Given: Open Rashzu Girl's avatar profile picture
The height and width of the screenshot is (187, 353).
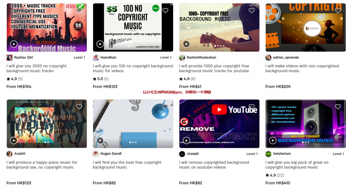Looking at the screenshot, I should (x=9, y=58).
